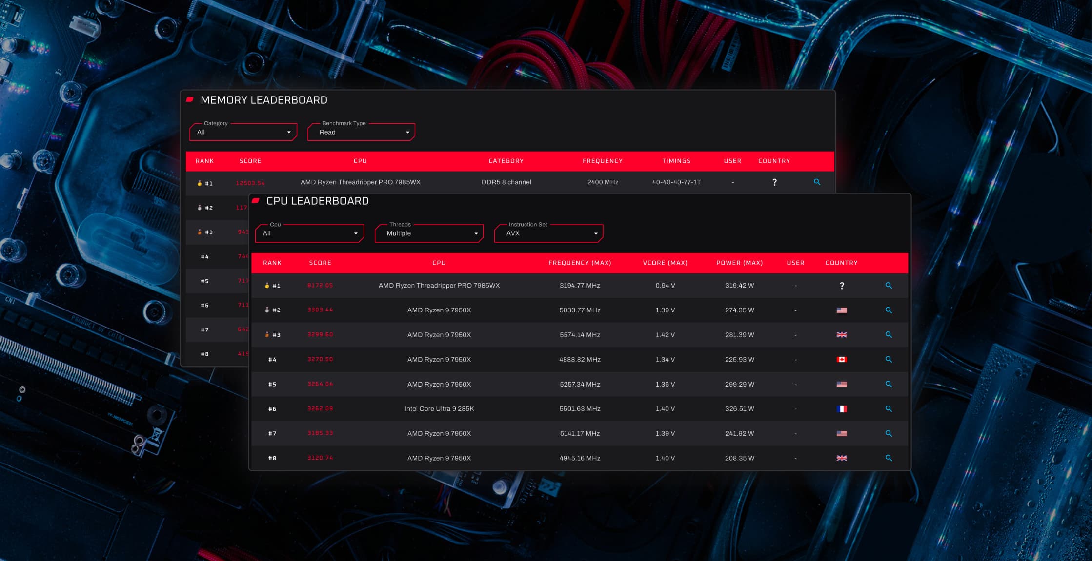
Task: Click FREQUENCY (MAX) column header
Action: pyautogui.click(x=580, y=263)
